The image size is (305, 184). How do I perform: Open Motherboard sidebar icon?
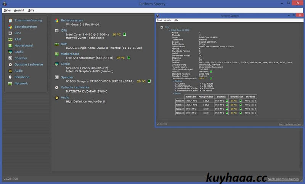(10, 46)
